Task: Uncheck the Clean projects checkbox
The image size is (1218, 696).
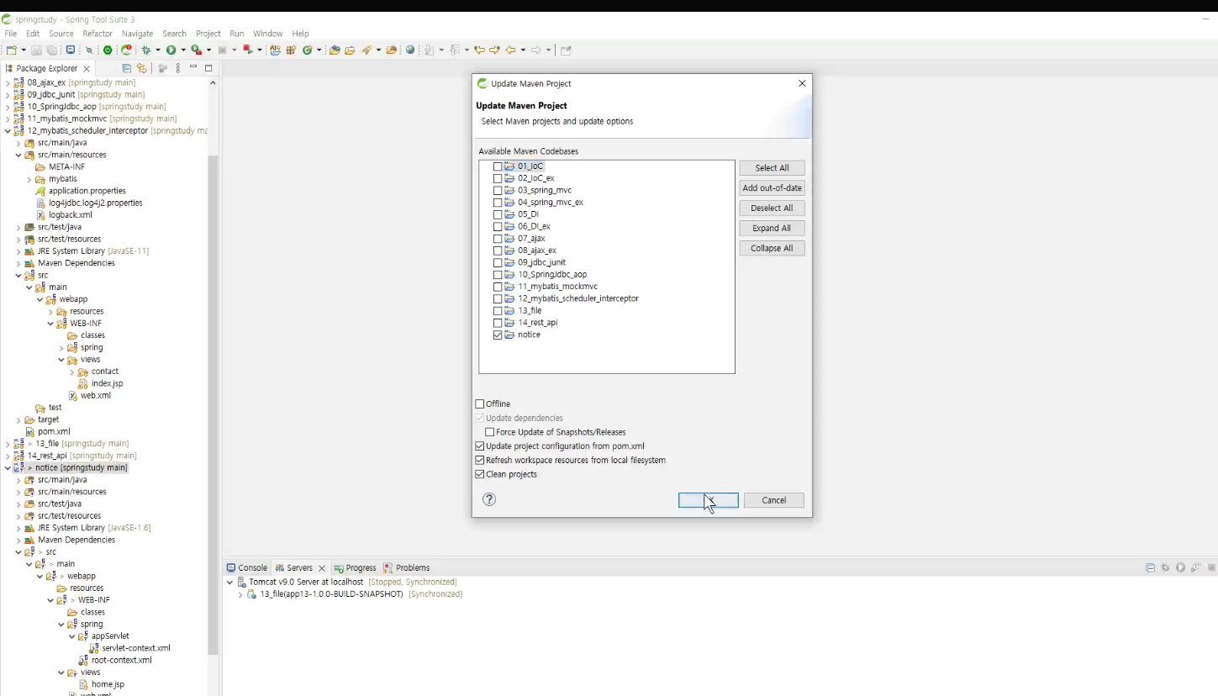Action: coord(480,475)
